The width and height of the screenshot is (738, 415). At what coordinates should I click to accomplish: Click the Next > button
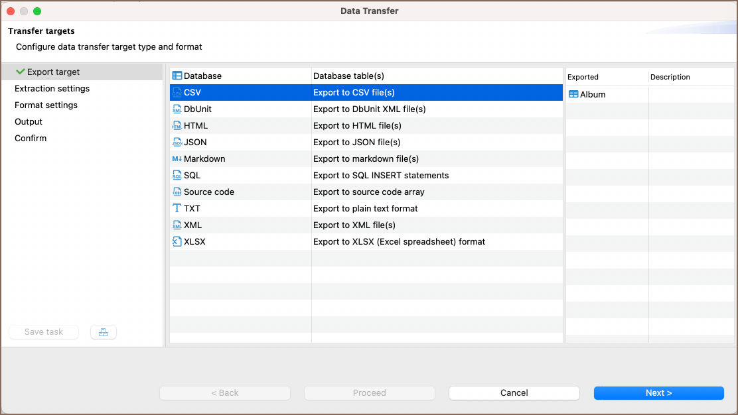click(x=658, y=393)
